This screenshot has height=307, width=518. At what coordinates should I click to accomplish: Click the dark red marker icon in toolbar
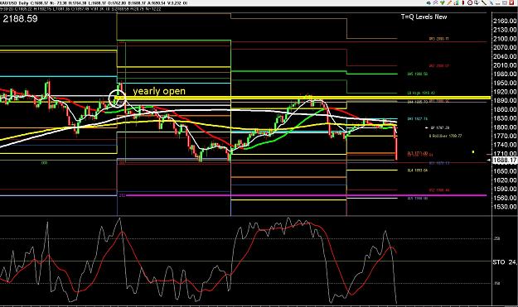point(463,2)
